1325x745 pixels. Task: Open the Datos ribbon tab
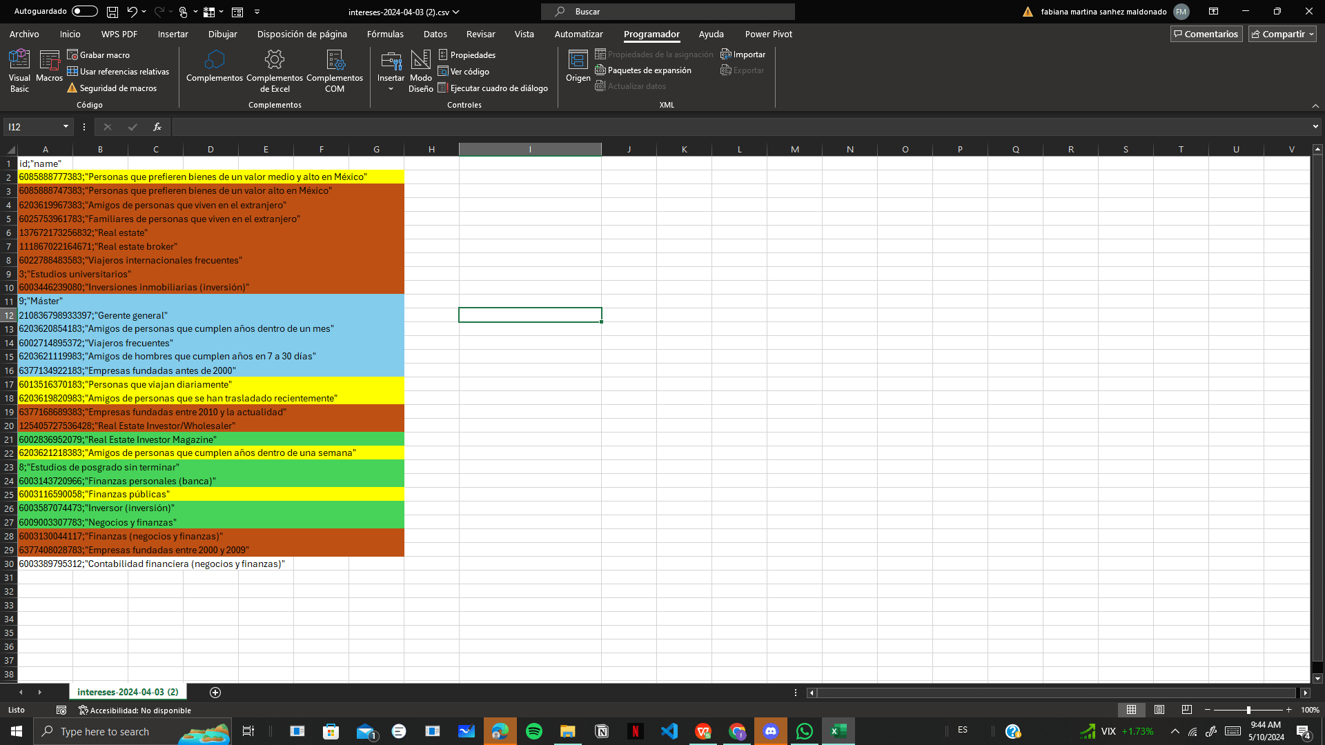pos(435,34)
